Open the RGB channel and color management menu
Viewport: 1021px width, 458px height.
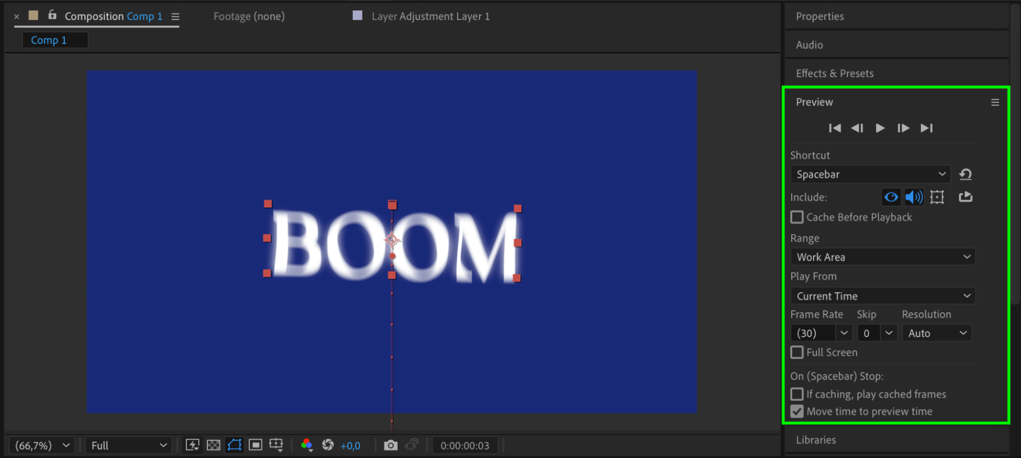point(306,445)
